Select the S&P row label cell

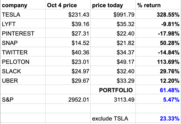tap(23, 99)
